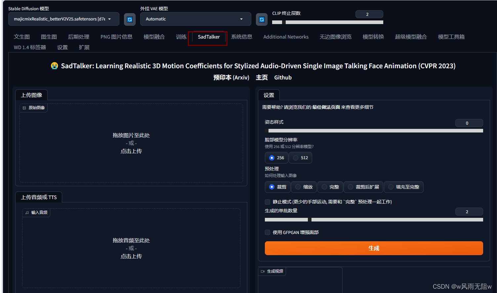Screen dimensions: 497x293
Task: Open the 设置 tab in top navigation
Action: 62,47
